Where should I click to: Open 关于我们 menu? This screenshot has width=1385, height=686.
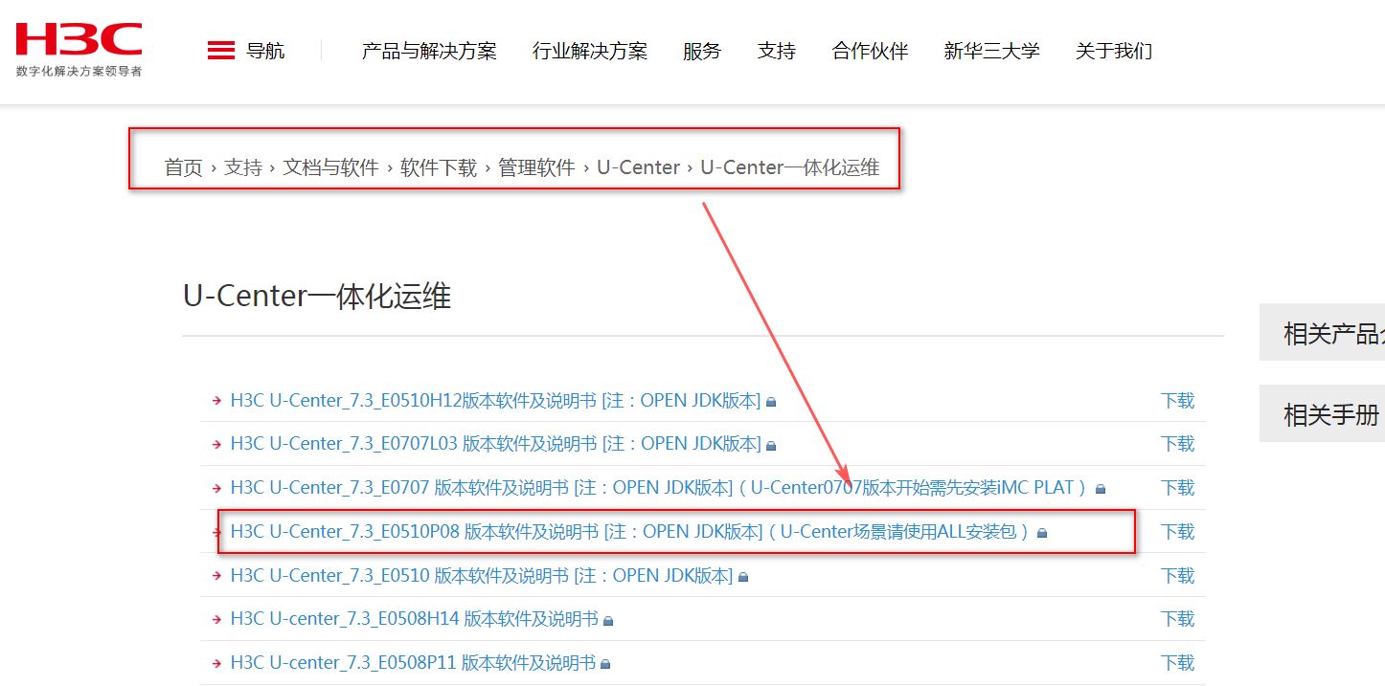pyautogui.click(x=1114, y=51)
